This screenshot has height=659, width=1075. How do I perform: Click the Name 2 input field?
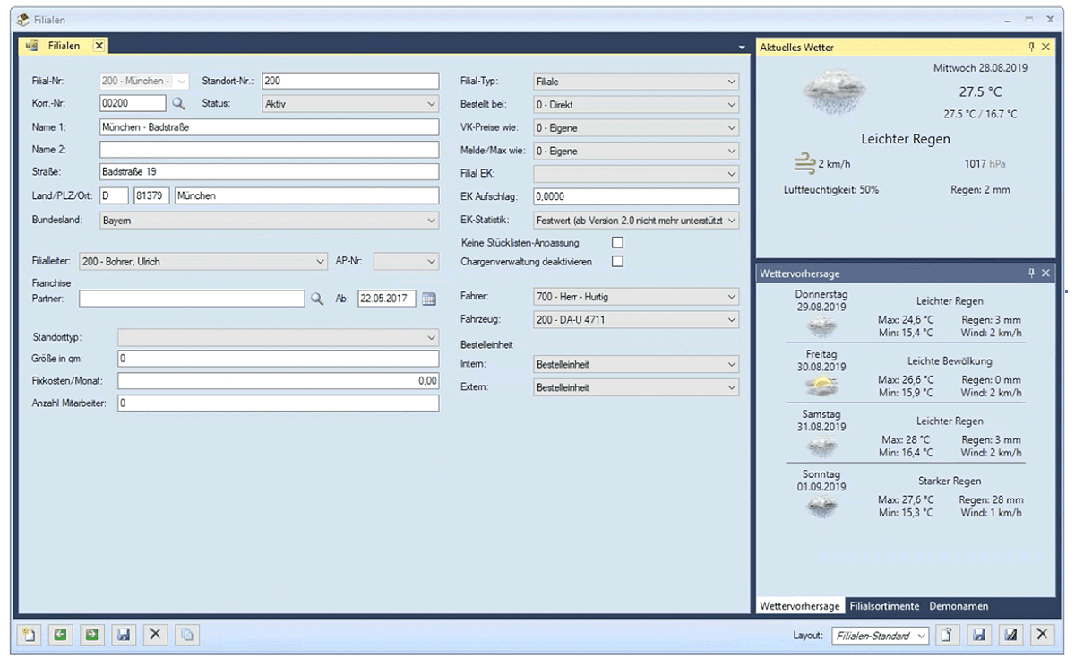pyautogui.click(x=269, y=150)
